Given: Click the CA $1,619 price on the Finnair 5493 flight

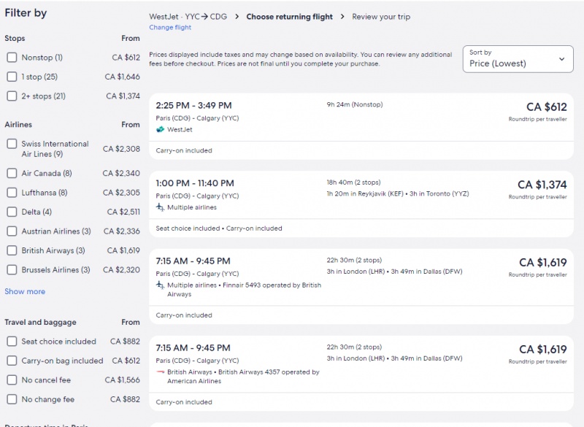Looking at the screenshot, I should click(542, 263).
